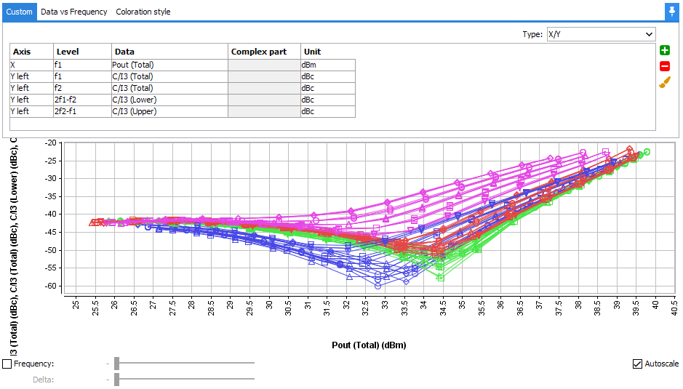Open the Type X/Y dropdown
This screenshot has width=683, height=389.
pyautogui.click(x=601, y=34)
